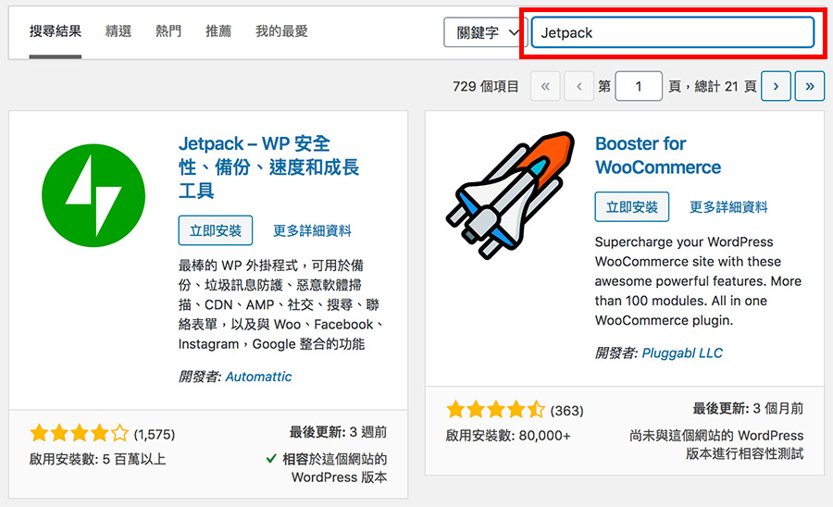
Task: Click the Booster rocket plugin icon
Action: pos(511,195)
